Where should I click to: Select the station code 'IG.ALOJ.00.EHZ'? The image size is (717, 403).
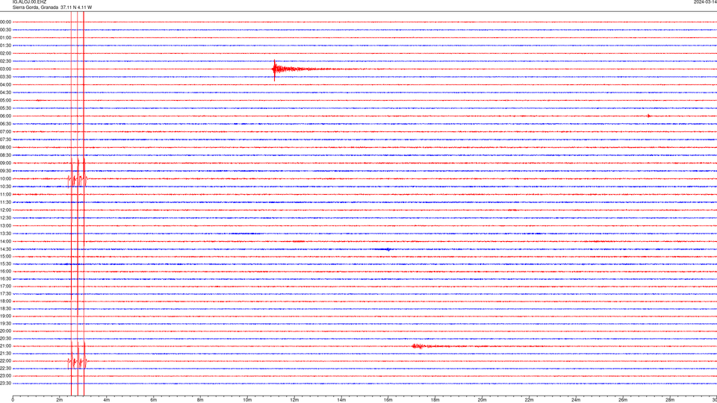click(29, 2)
